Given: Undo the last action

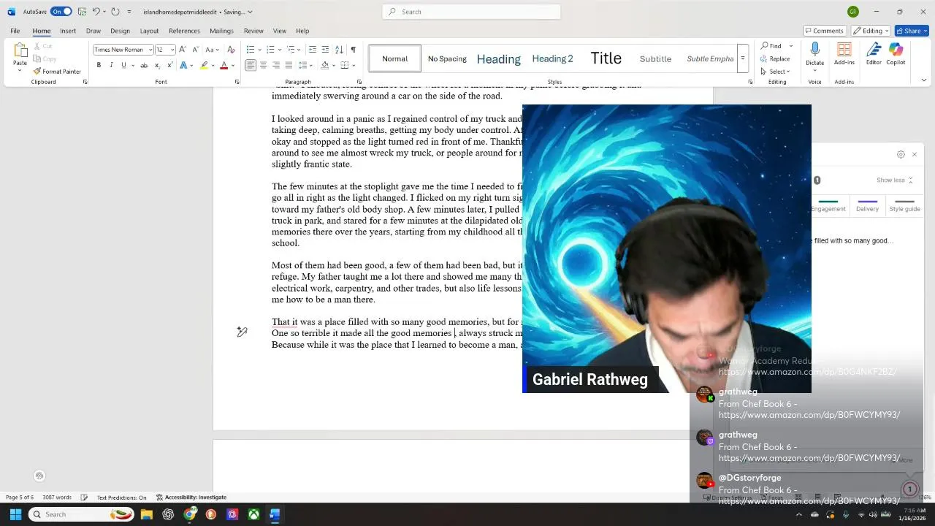Looking at the screenshot, I should [x=96, y=12].
